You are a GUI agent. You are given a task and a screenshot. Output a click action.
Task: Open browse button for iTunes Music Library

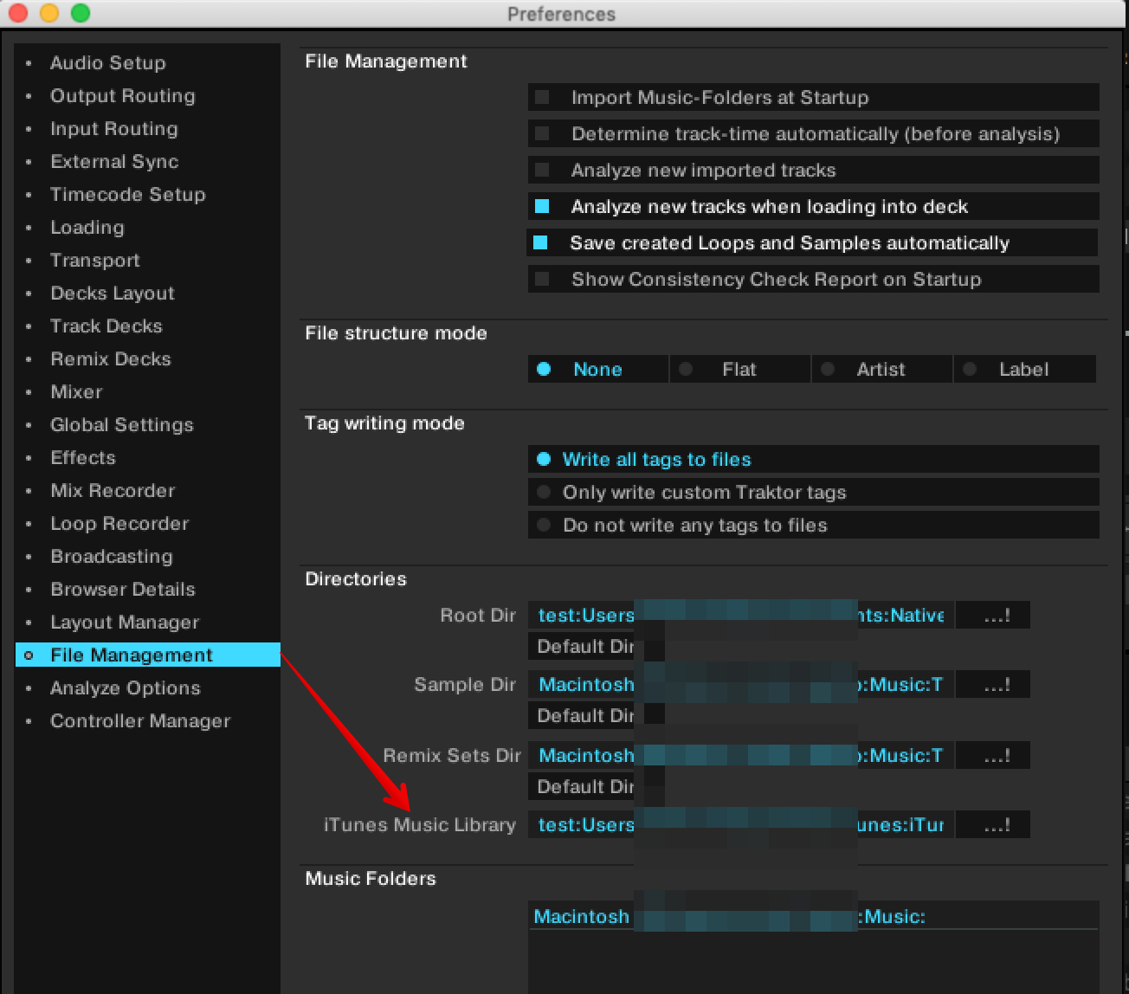click(994, 825)
